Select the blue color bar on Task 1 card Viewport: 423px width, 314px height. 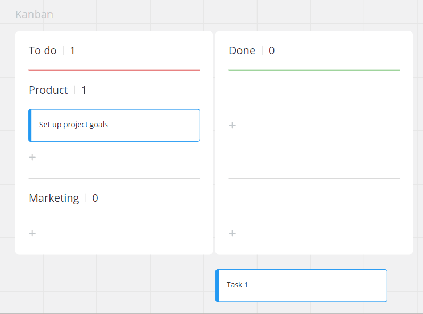tap(217, 285)
